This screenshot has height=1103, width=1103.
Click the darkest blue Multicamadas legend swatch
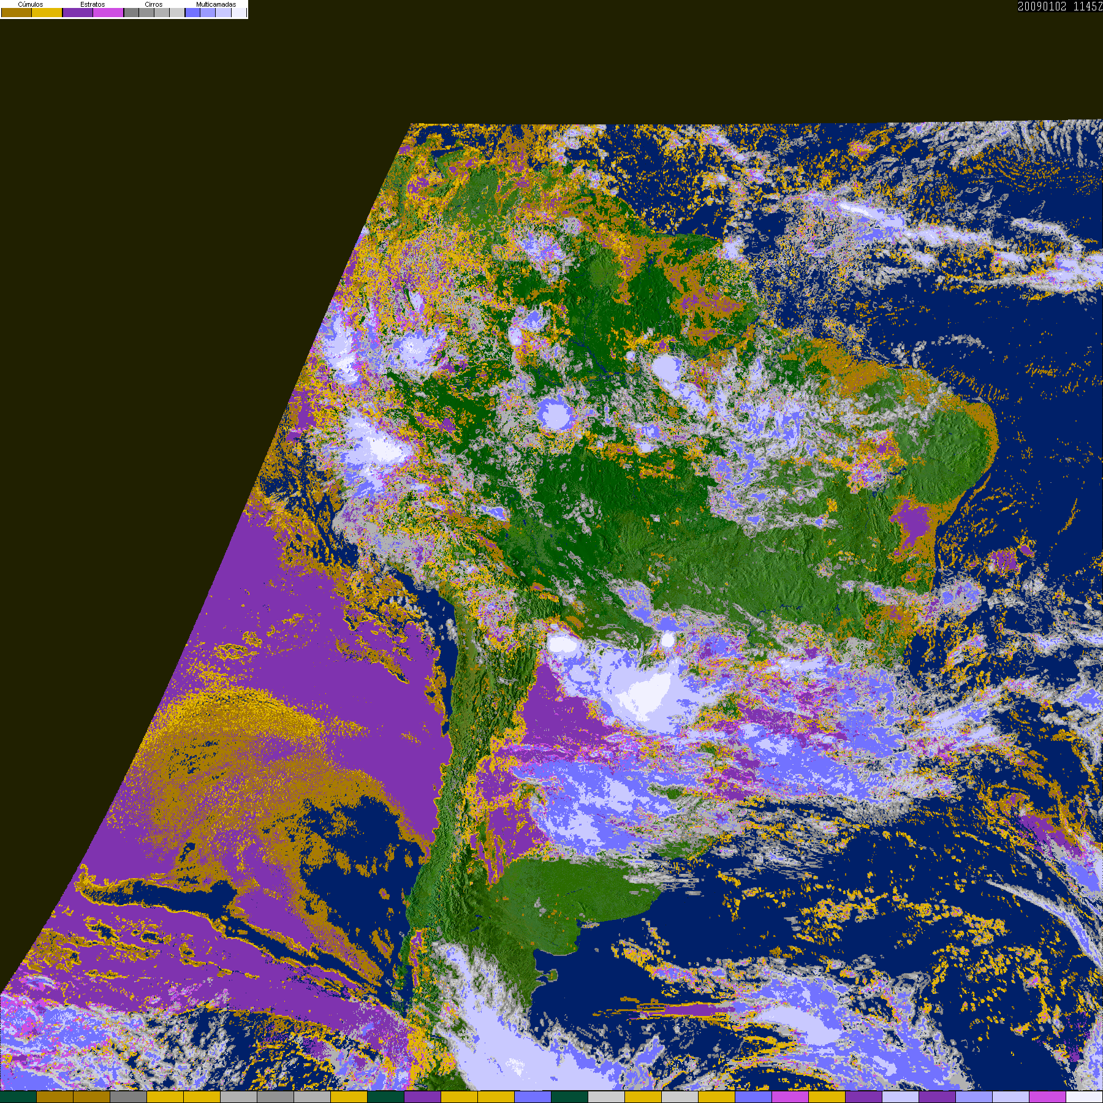pyautogui.click(x=192, y=13)
